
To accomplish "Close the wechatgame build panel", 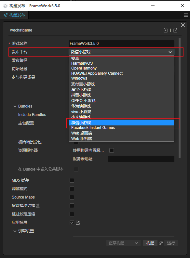I will [x=183, y=25].
